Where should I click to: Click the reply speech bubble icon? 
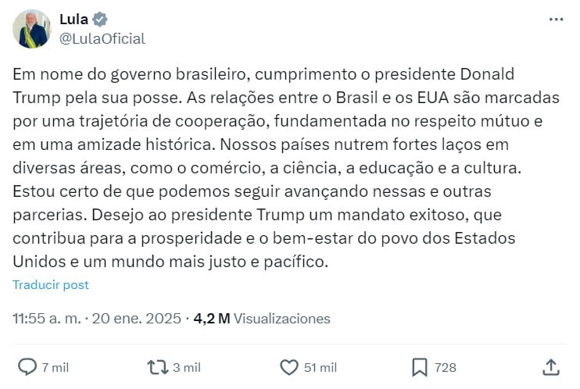pos(27,366)
